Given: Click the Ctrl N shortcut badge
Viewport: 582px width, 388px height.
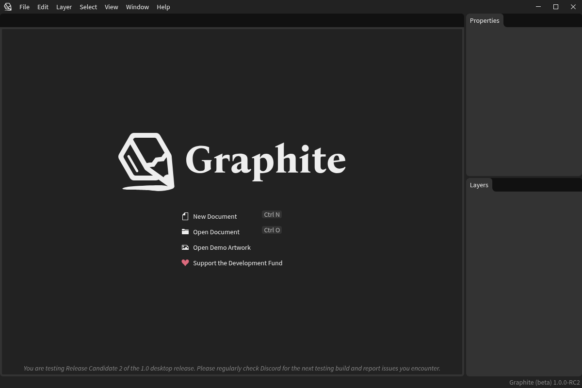Looking at the screenshot, I should pos(272,214).
